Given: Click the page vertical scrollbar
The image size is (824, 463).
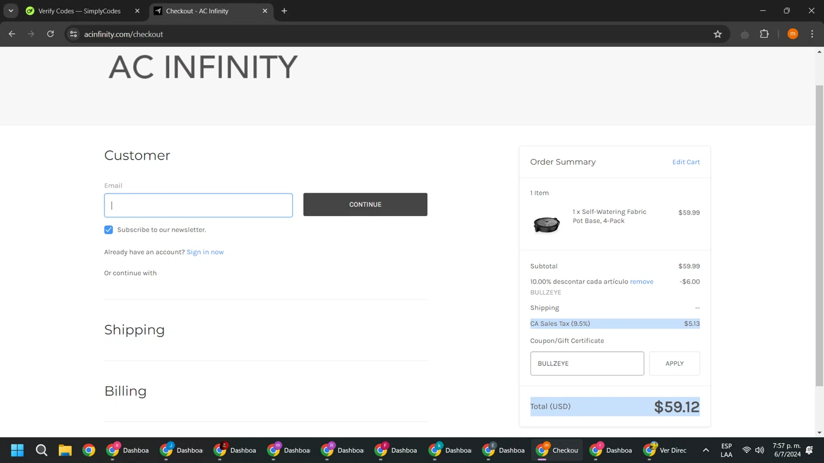Looking at the screenshot, I should 820,236.
